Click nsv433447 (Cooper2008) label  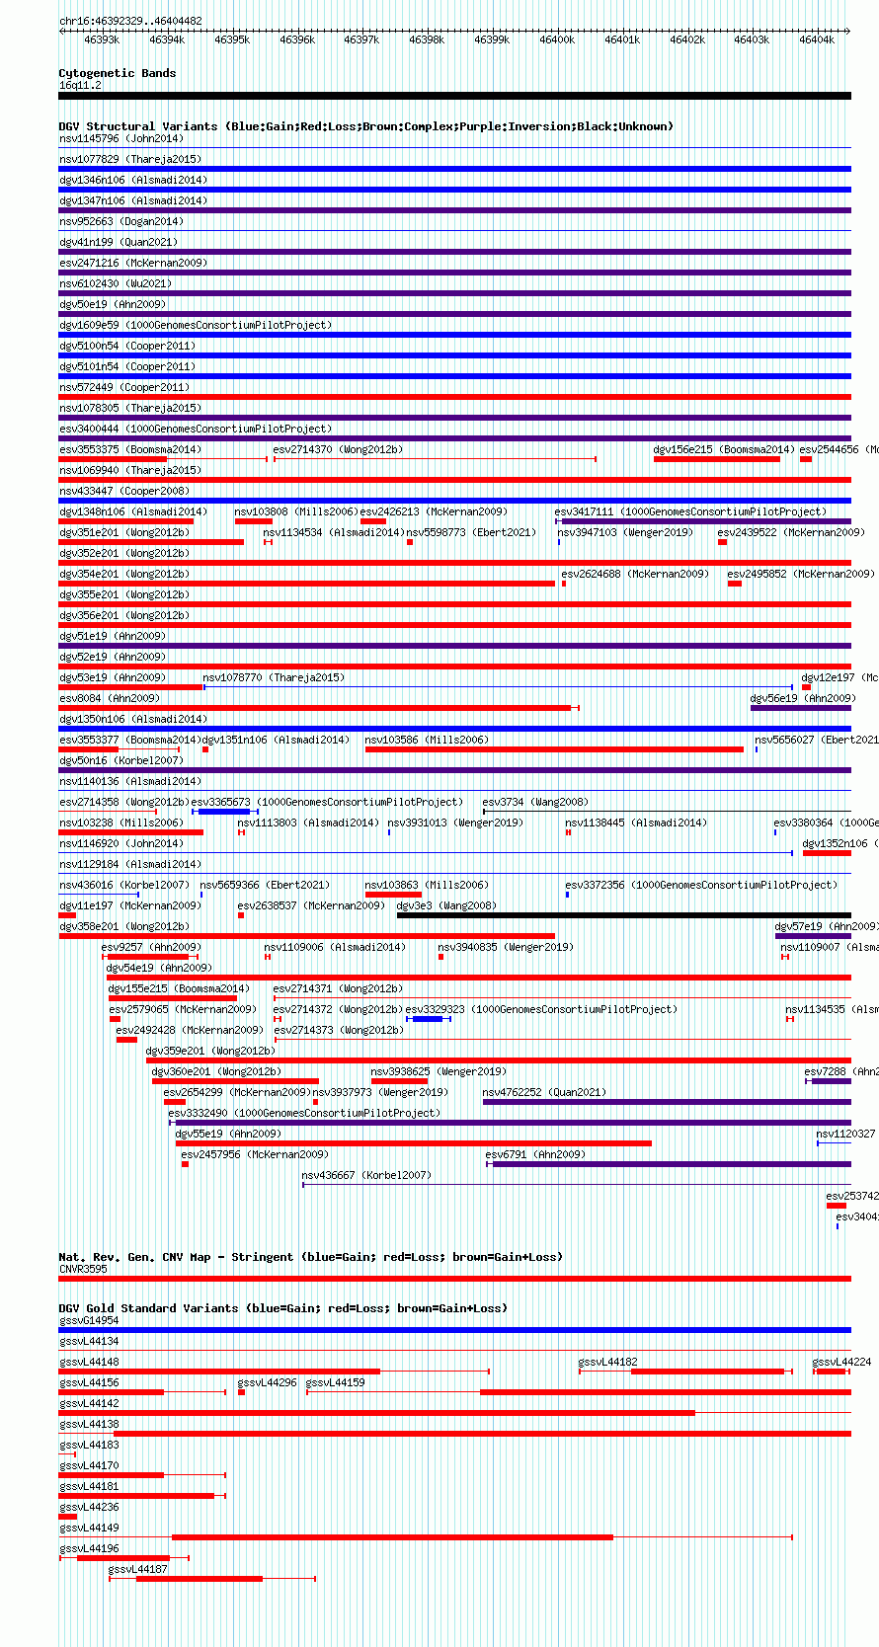coord(123,491)
